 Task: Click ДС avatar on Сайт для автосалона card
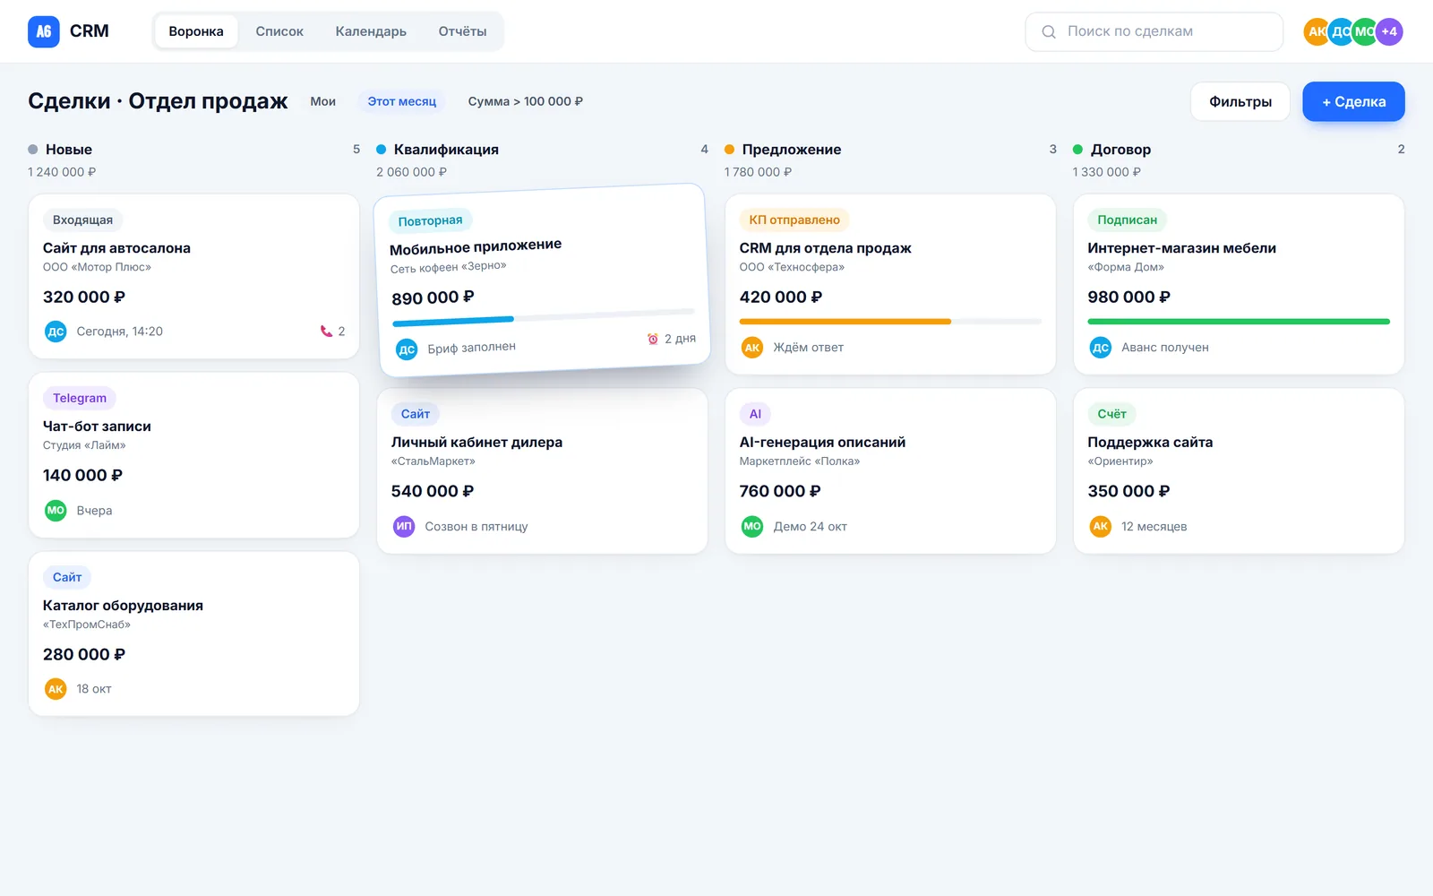[56, 332]
